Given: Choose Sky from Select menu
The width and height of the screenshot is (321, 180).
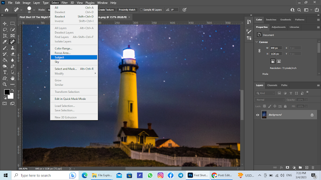Looking at the screenshot, I should point(74,62).
